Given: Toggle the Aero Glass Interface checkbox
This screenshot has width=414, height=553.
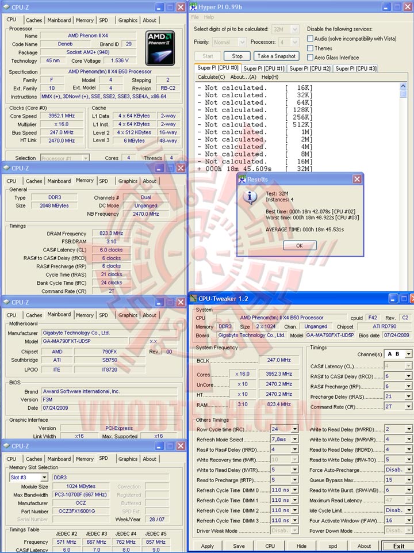Looking at the screenshot, I should coord(310,57).
